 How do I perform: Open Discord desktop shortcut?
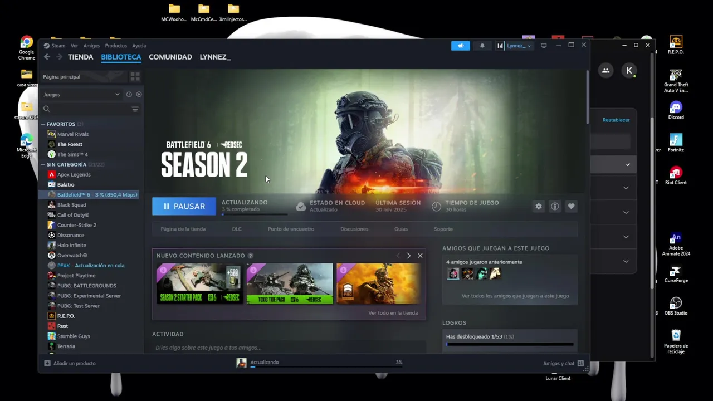click(x=676, y=110)
